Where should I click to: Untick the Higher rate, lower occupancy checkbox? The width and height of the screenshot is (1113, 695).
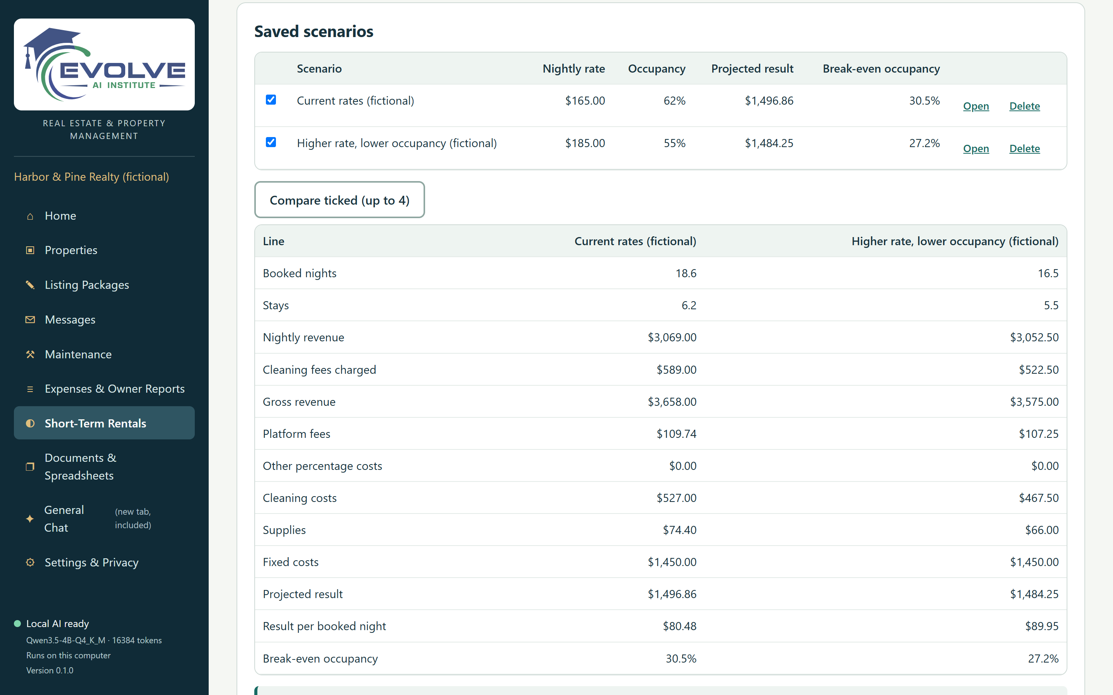[271, 142]
